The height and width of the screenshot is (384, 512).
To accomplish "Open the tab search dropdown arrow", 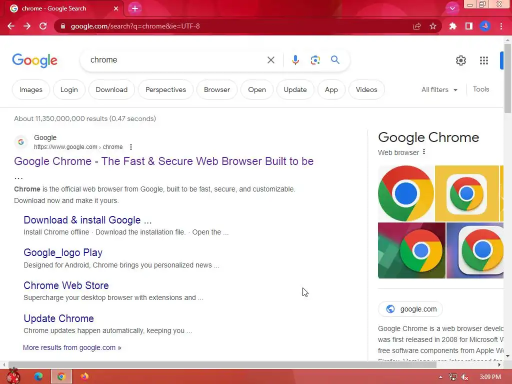I will 452,8.
